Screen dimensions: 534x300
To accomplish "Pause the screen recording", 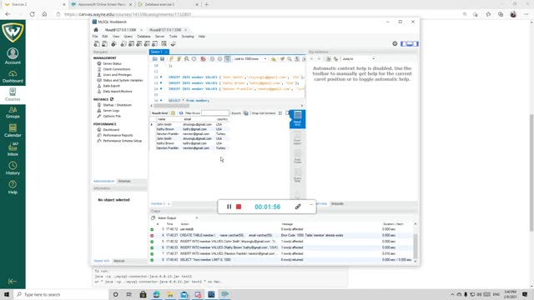I will [x=229, y=207].
